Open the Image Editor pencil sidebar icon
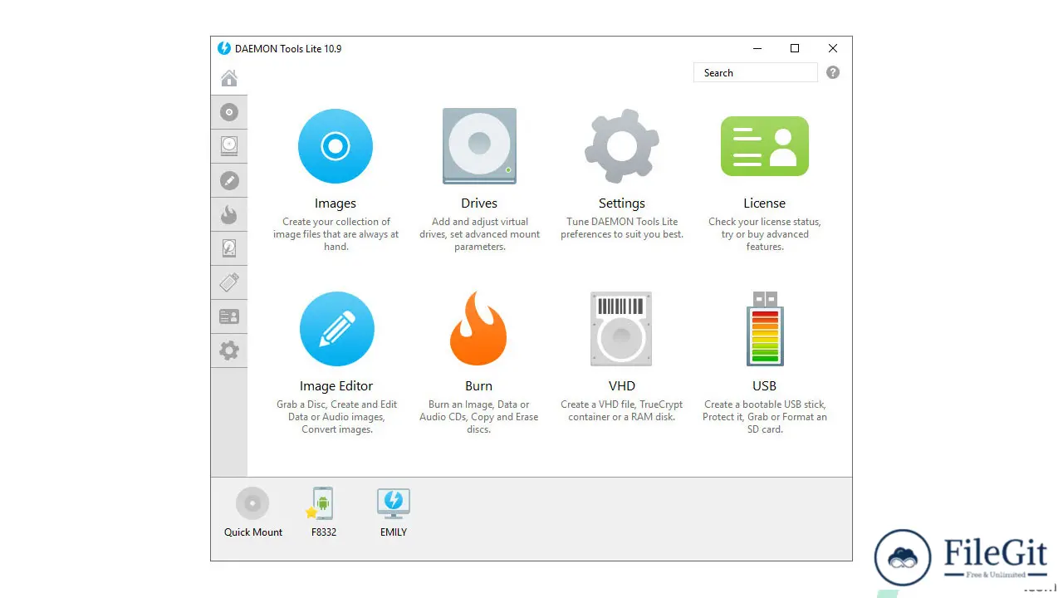 point(229,180)
